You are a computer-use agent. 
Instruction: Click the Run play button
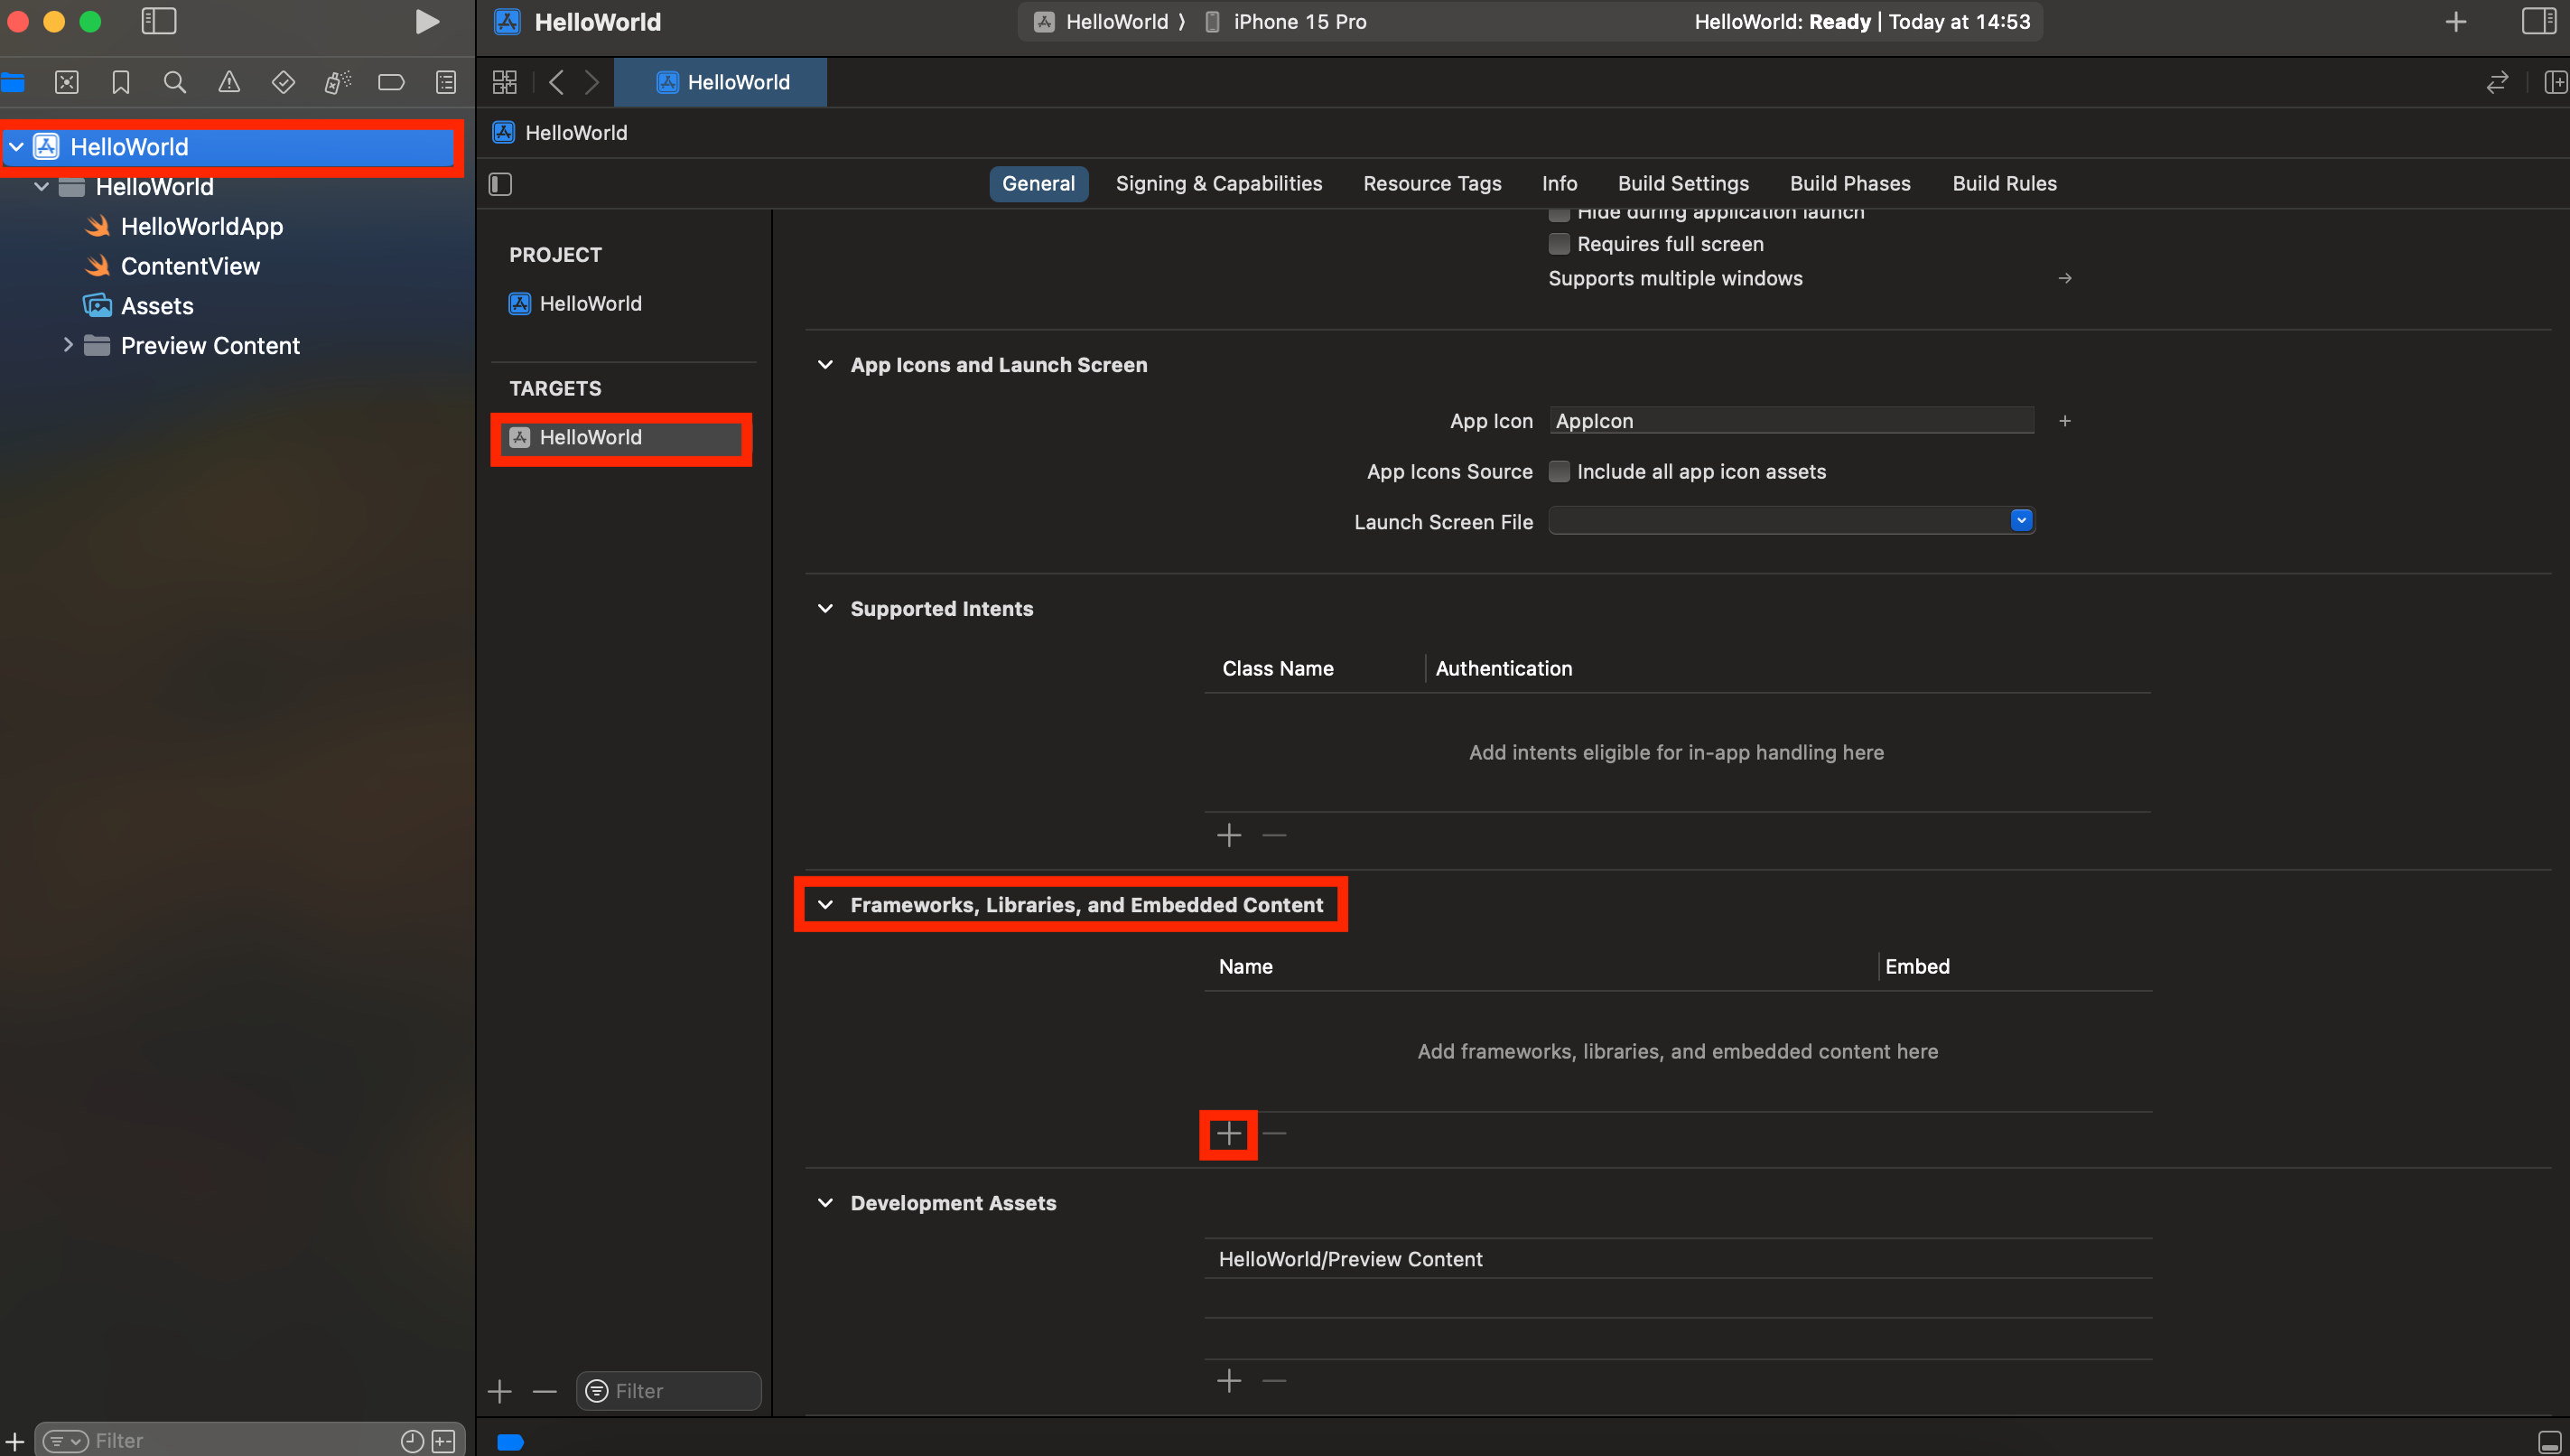coord(427,22)
